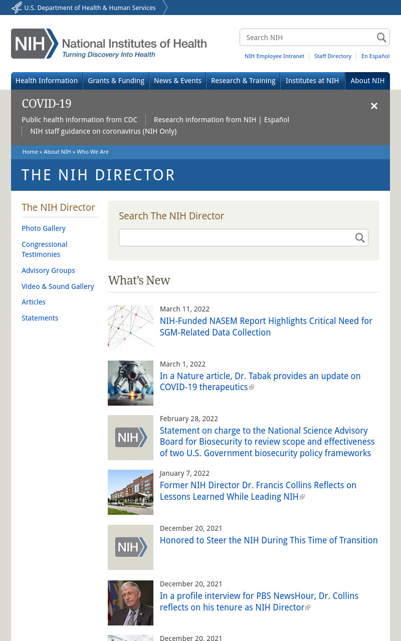Open the Español COVID-19 research link
This screenshot has width=401, height=641.
276,120
